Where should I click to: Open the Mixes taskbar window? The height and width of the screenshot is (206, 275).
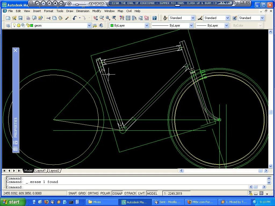coord(102,202)
